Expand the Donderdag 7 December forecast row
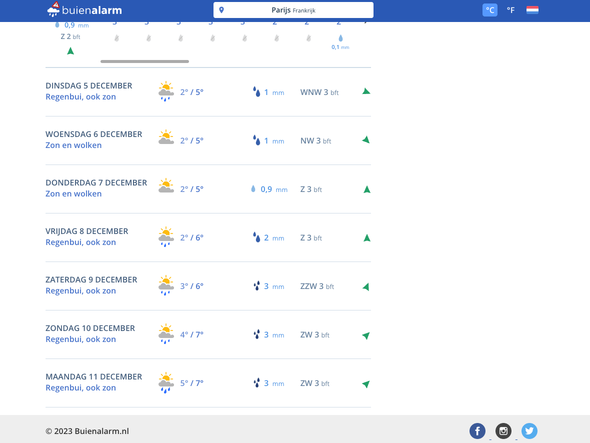The width and height of the screenshot is (590, 443). coord(208,189)
